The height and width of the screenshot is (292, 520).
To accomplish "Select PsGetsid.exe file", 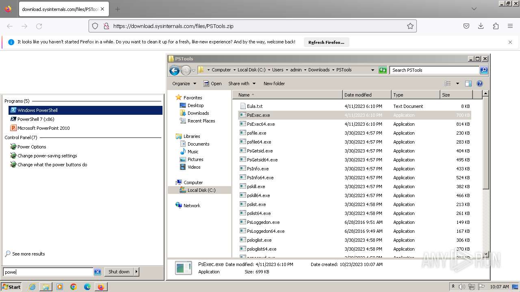I will click(x=260, y=151).
